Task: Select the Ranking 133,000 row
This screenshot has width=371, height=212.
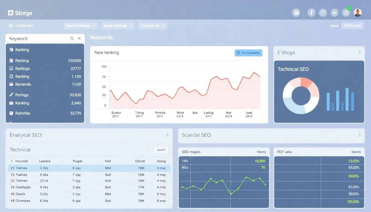Action: click(45, 60)
